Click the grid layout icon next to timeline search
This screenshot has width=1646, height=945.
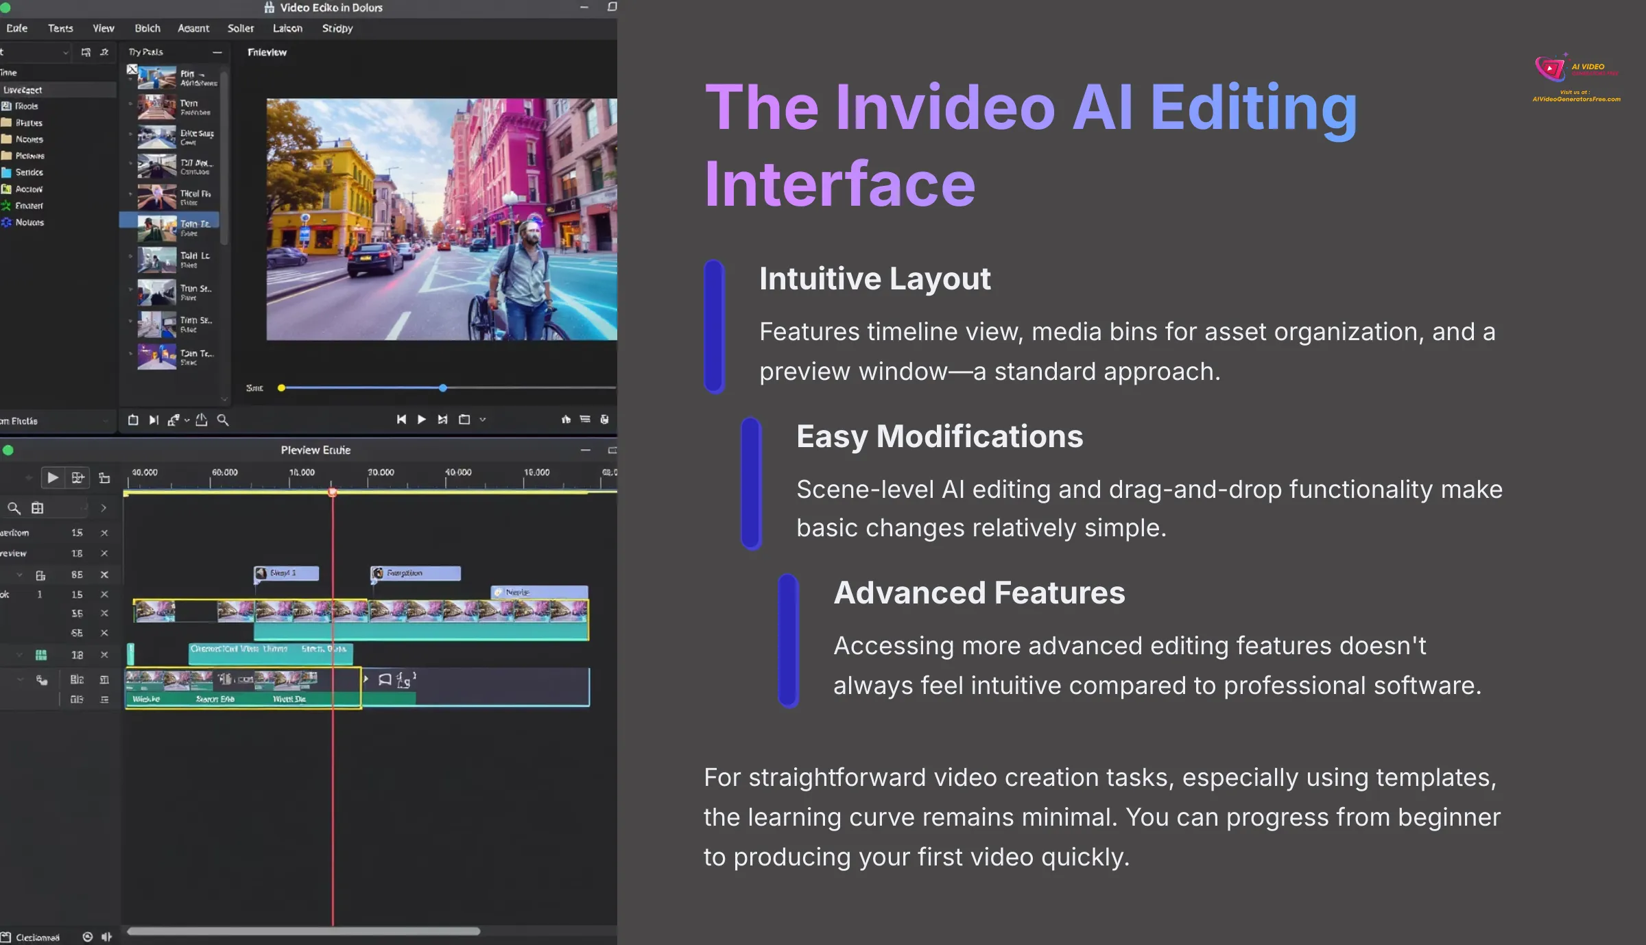click(x=38, y=508)
